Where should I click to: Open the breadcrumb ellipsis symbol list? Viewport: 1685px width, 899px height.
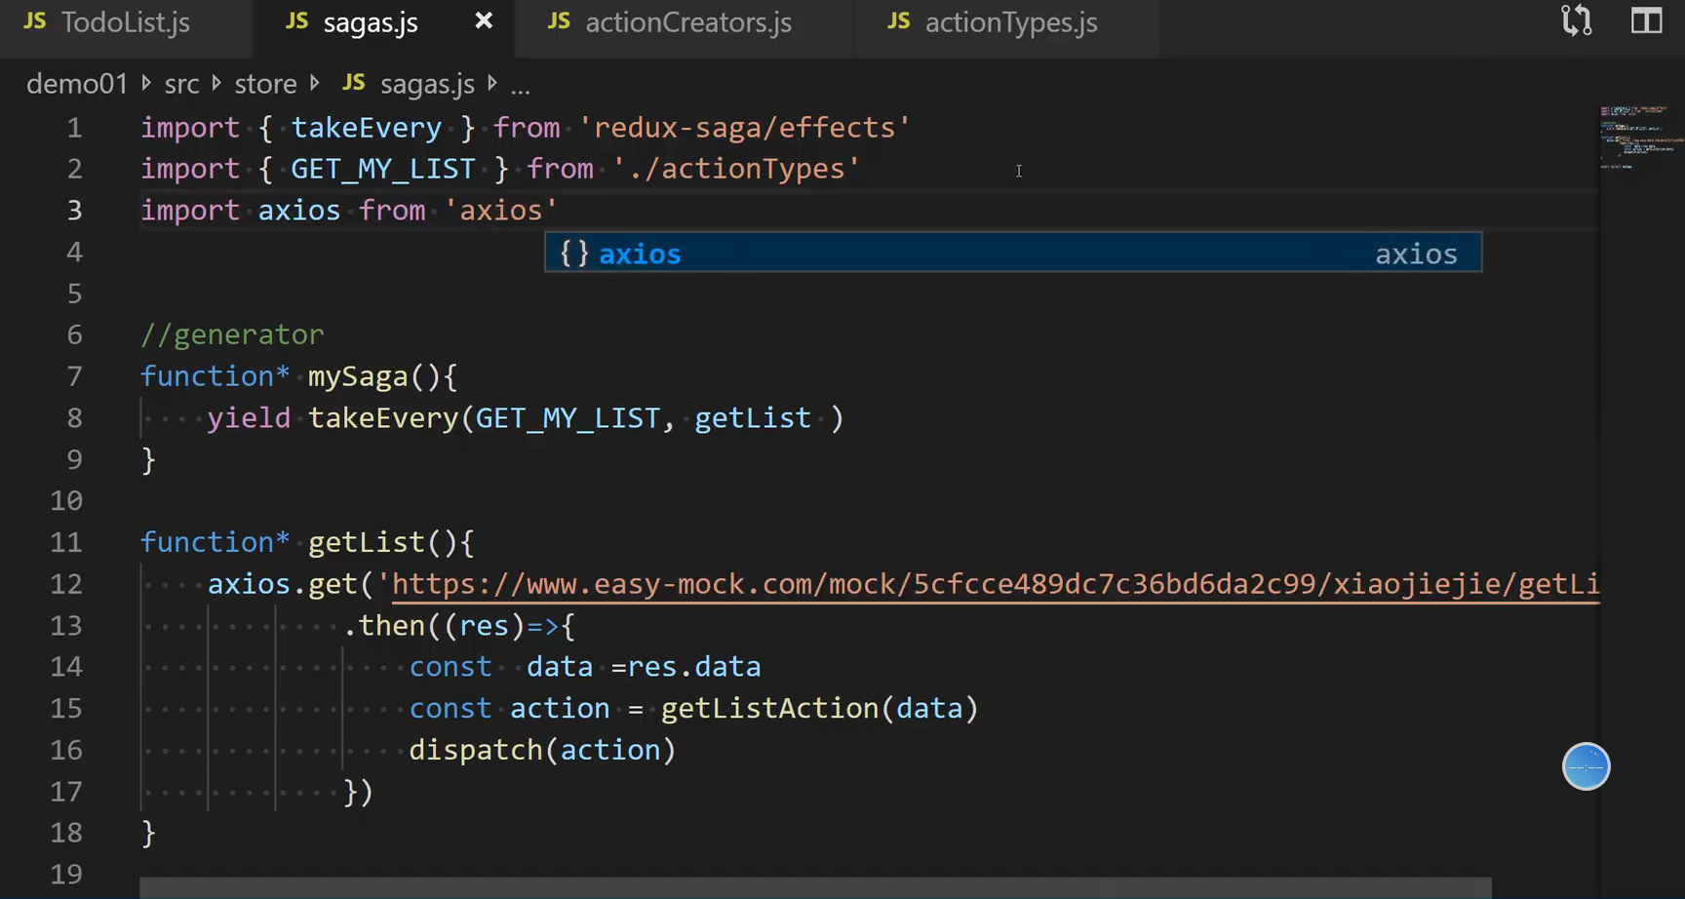tap(521, 86)
